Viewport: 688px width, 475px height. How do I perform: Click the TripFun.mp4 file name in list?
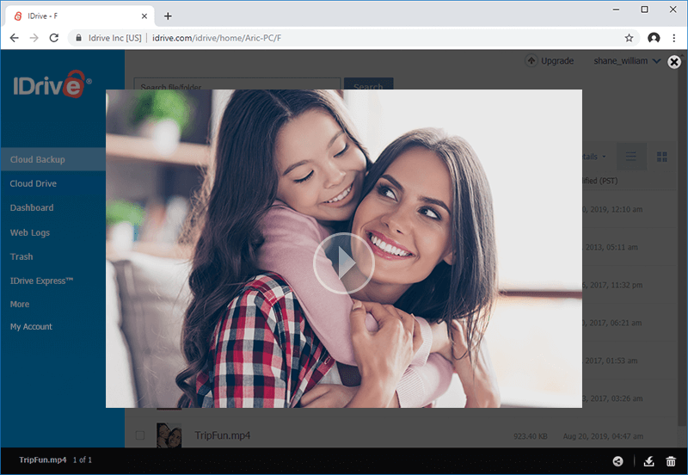coord(223,435)
